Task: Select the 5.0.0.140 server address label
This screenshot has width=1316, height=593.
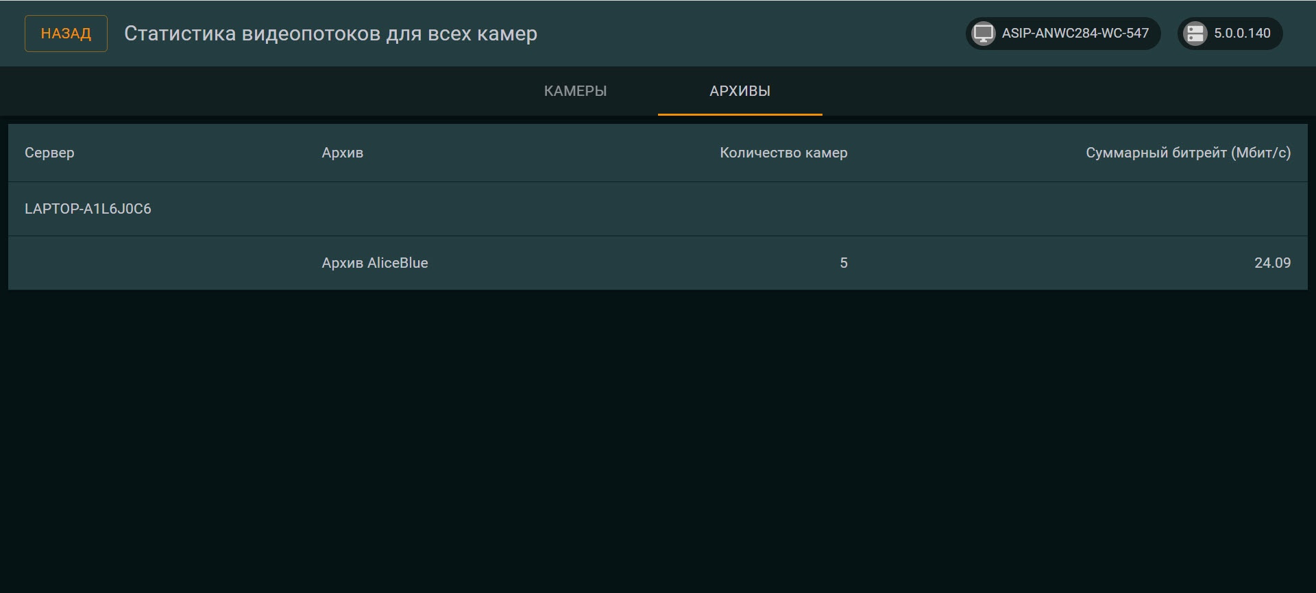Action: (1242, 34)
